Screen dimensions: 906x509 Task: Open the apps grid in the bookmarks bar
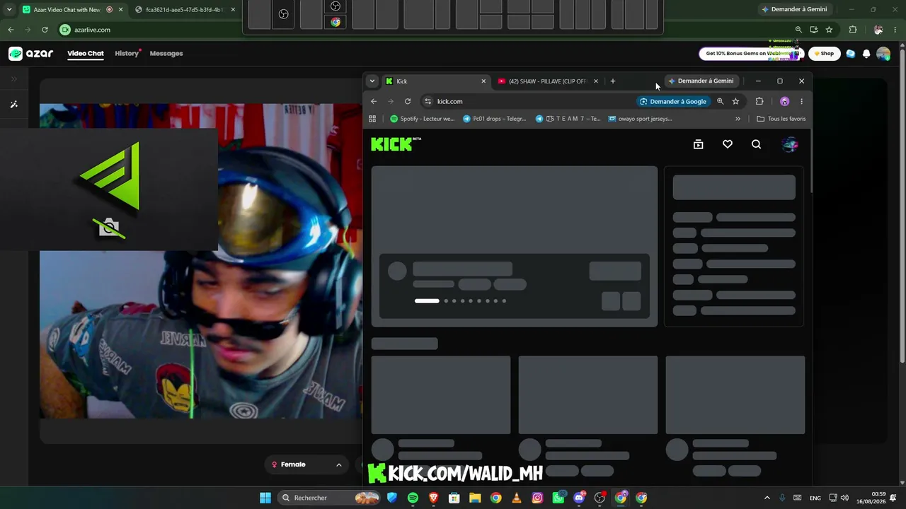point(372,119)
